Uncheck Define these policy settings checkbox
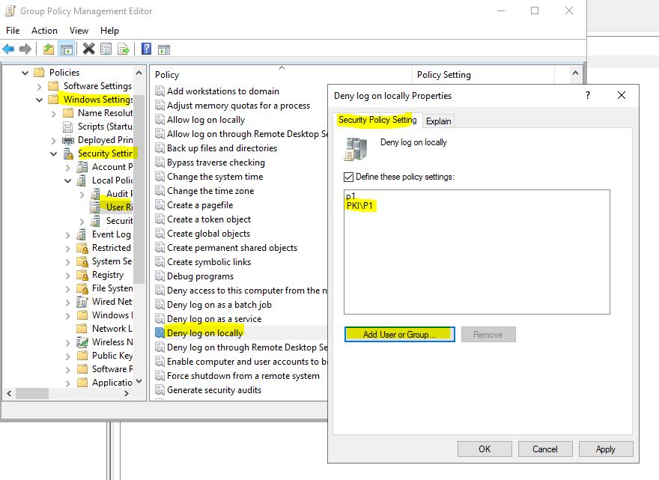Image resolution: width=659 pixels, height=480 pixels. click(x=348, y=177)
